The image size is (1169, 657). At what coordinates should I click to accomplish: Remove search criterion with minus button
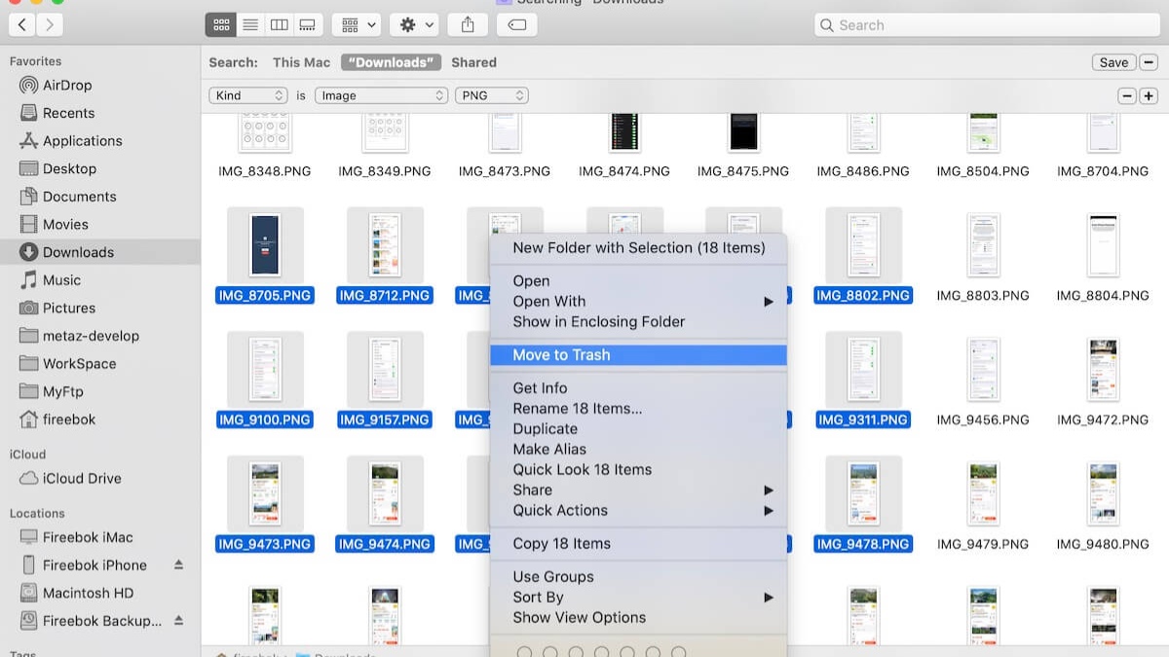[1127, 95]
